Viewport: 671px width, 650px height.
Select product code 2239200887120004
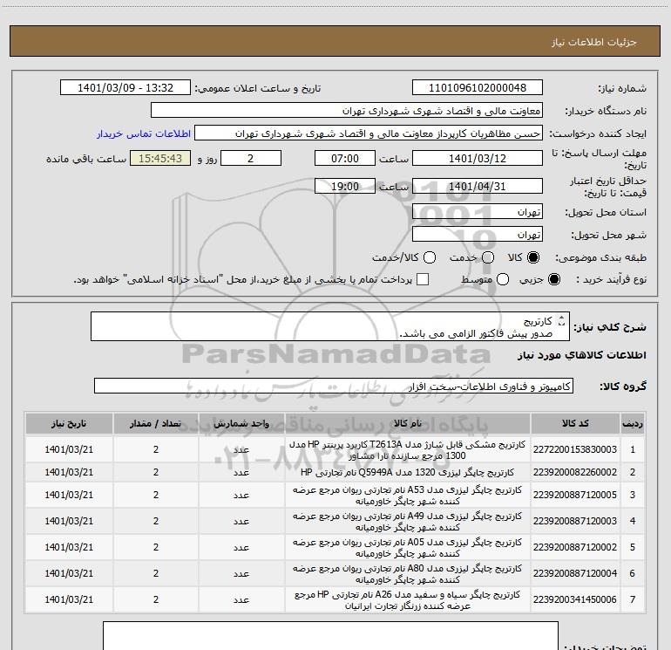pos(575,573)
